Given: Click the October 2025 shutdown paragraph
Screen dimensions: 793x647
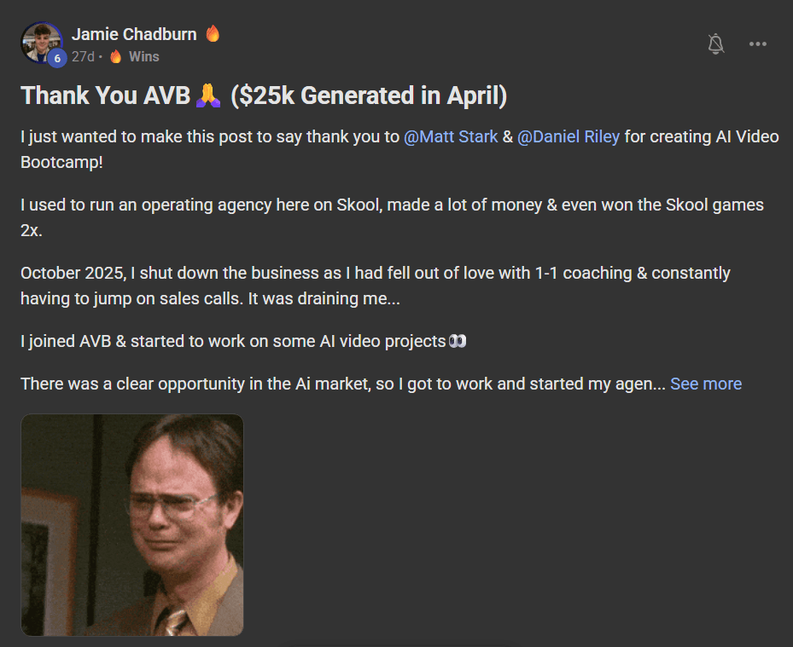Looking at the screenshot, I should point(376,286).
